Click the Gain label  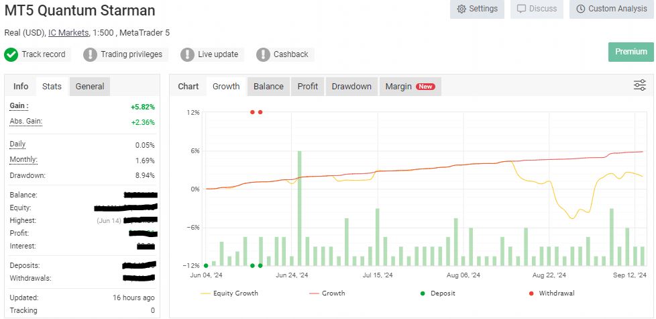click(x=19, y=106)
